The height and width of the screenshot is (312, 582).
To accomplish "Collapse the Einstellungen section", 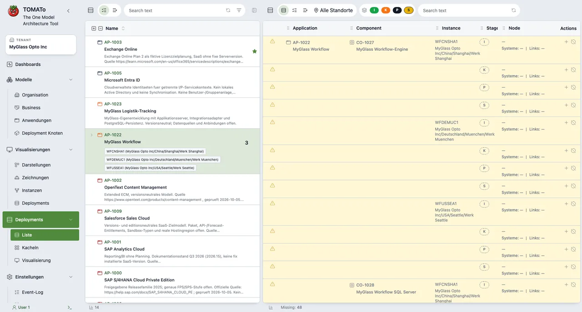I will pos(70,277).
